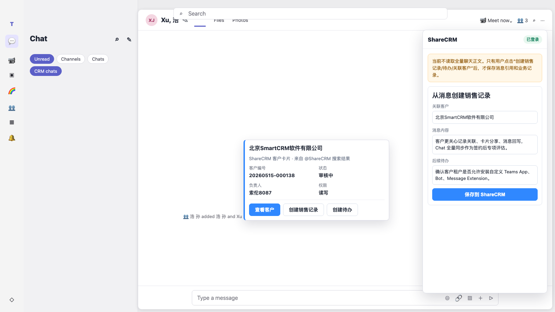
Task: Click the 查看客户 button on customer card
Action: pos(265,210)
